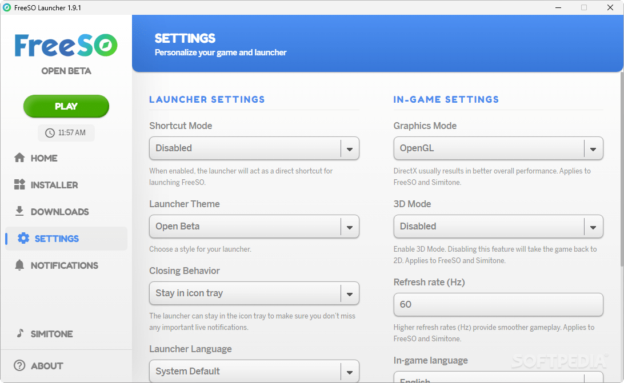
Task: Click the home house icon
Action: point(19,158)
